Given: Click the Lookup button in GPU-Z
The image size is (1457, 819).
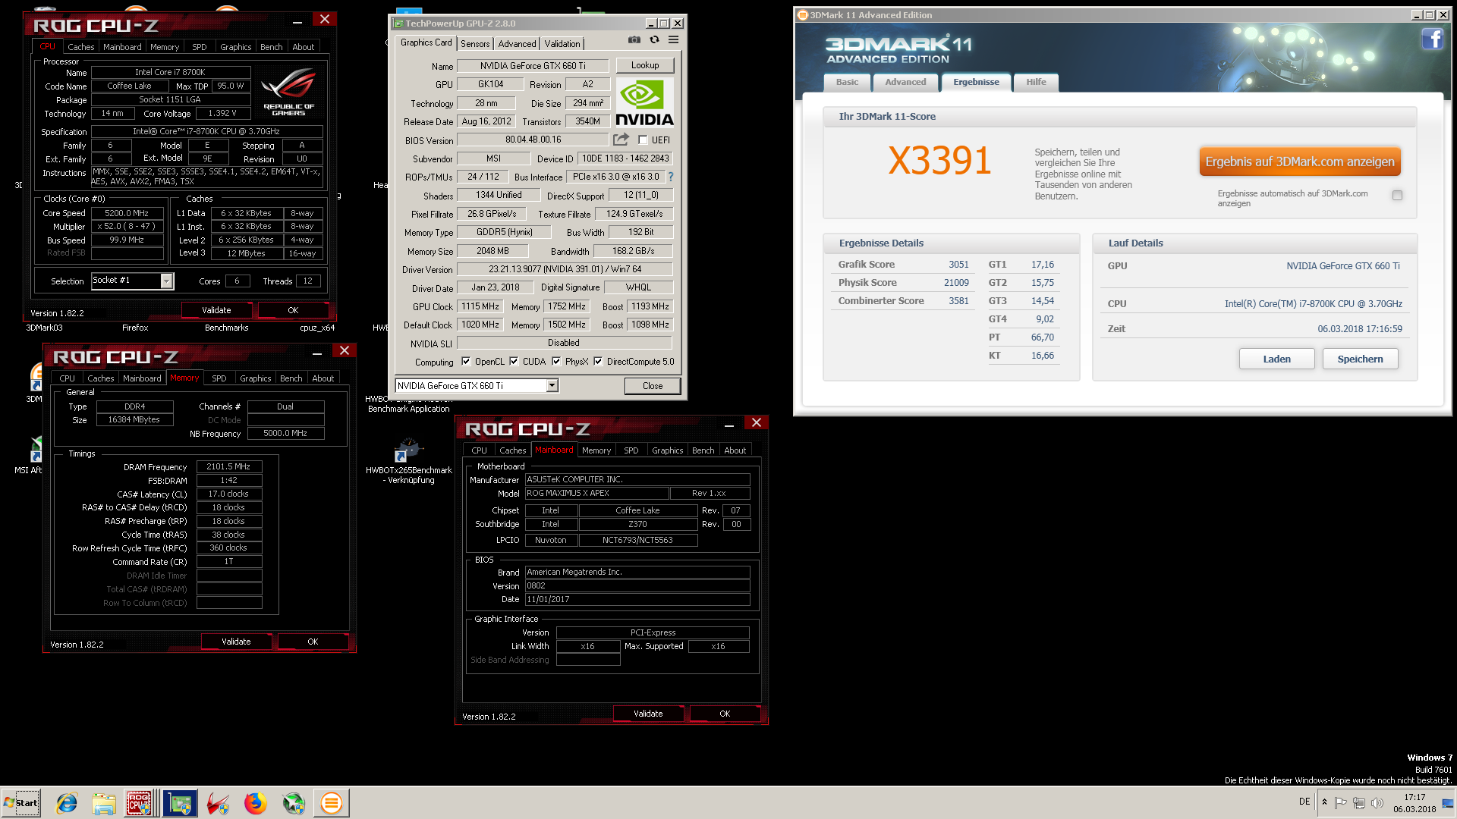Looking at the screenshot, I should tap(645, 65).
